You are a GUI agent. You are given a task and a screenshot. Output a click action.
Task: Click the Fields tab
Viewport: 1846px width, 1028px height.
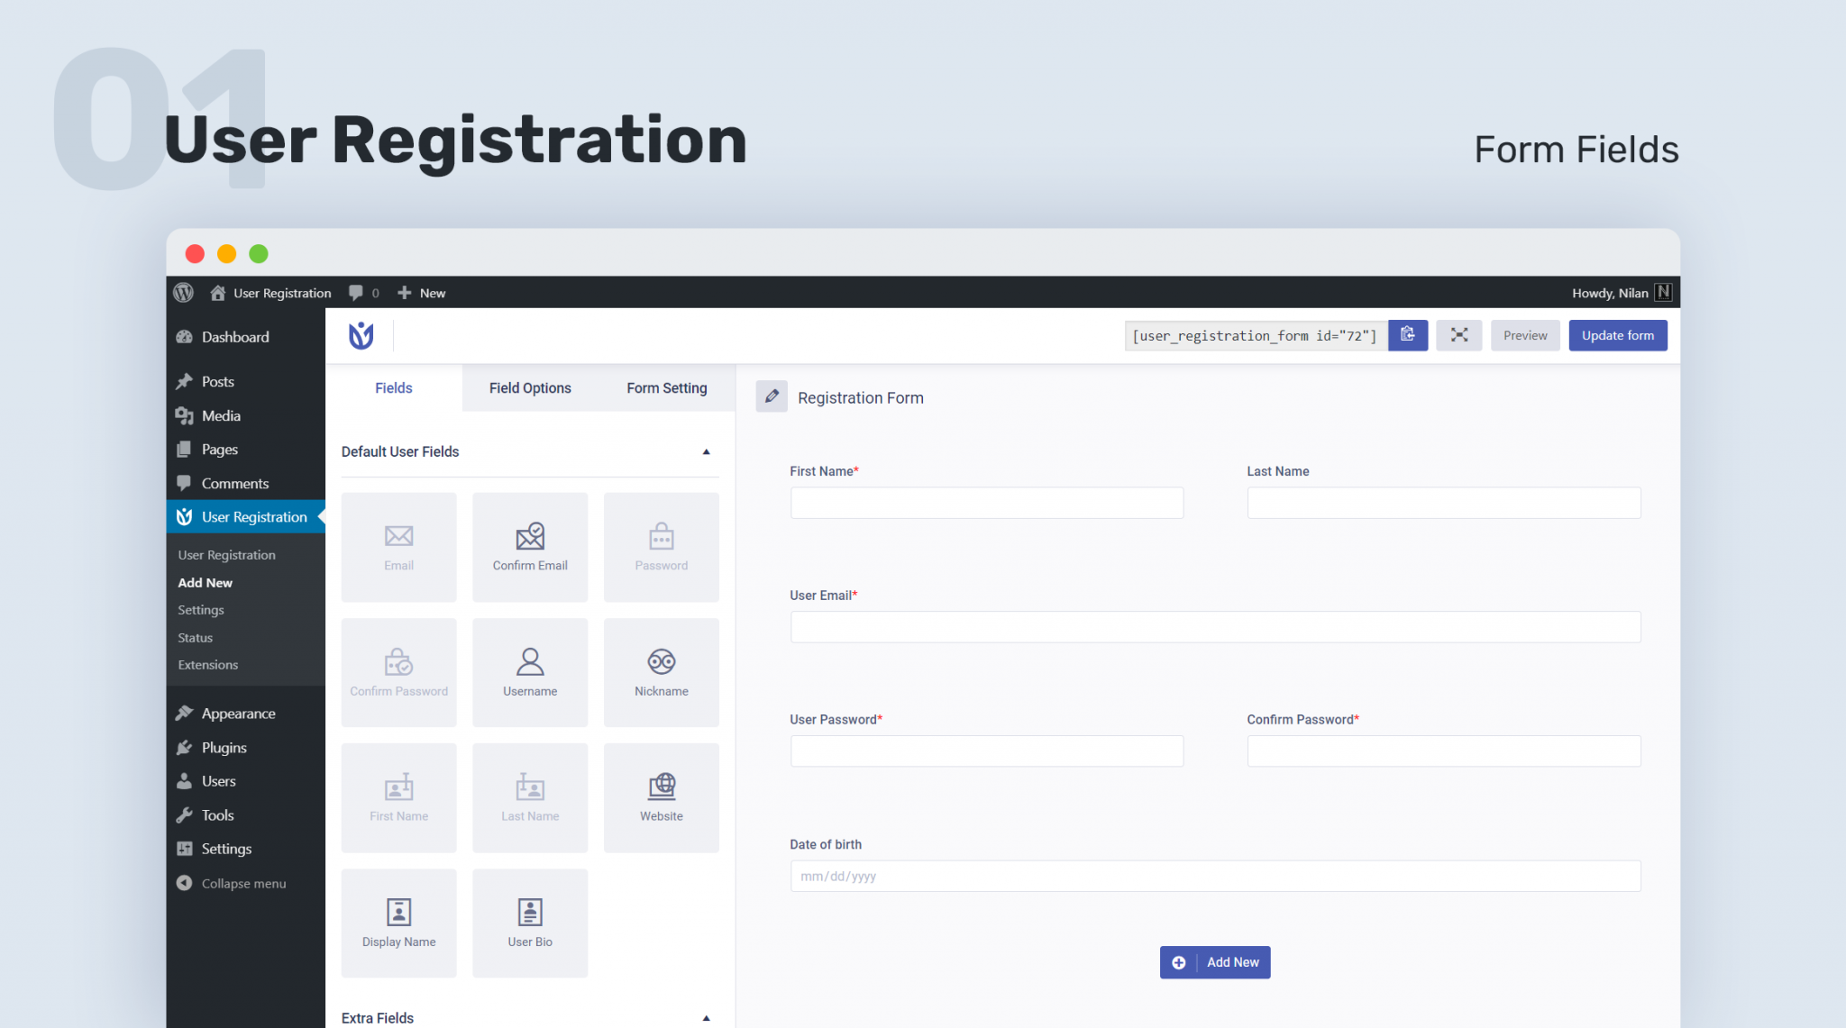[x=395, y=387]
